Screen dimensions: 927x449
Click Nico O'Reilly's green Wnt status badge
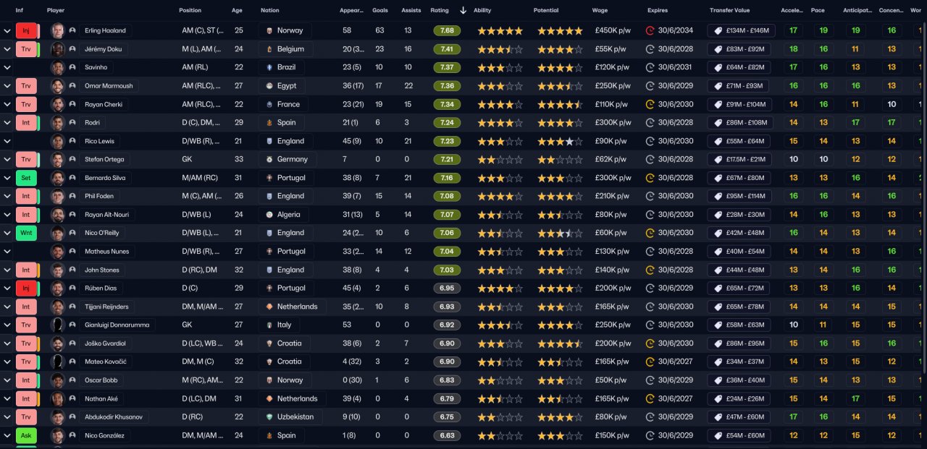click(26, 233)
